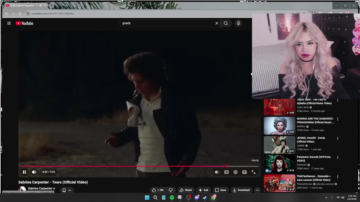Open more actions (three dots) under video
The image size is (360, 202).
point(257,190)
